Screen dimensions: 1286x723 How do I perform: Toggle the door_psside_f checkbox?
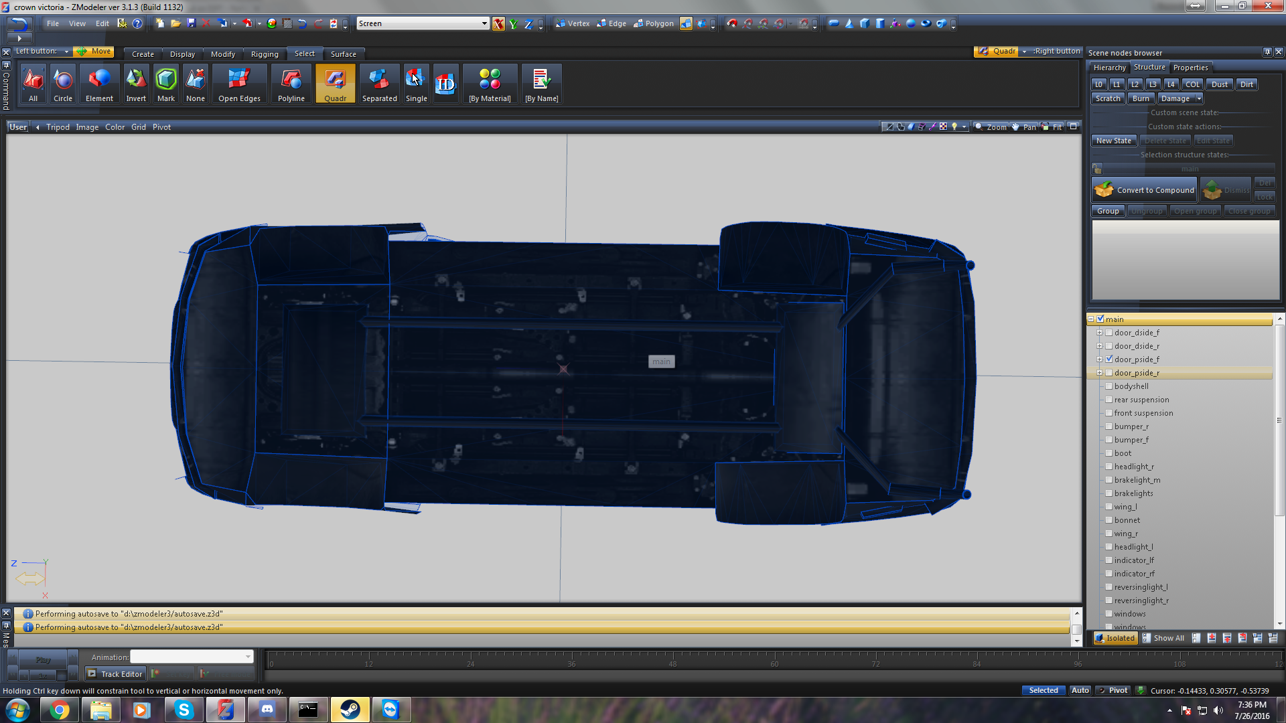tap(1109, 359)
